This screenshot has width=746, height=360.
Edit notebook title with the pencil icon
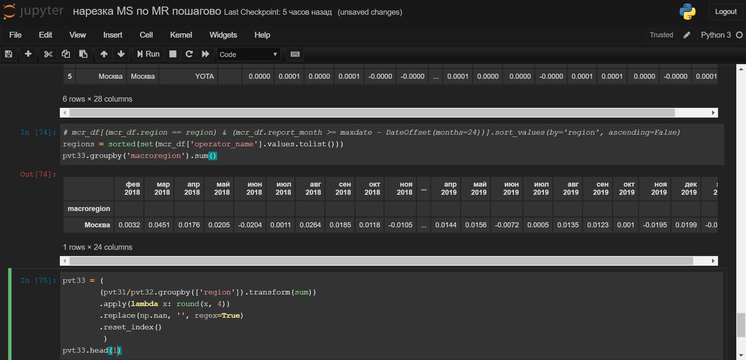(687, 35)
